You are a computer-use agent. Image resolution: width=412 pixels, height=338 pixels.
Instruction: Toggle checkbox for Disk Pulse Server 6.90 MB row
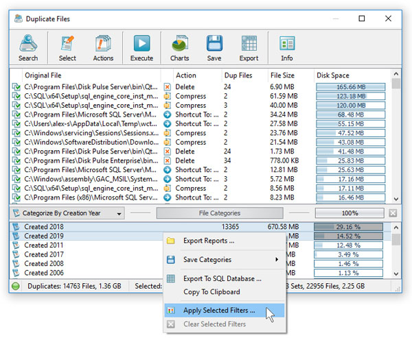coord(16,87)
